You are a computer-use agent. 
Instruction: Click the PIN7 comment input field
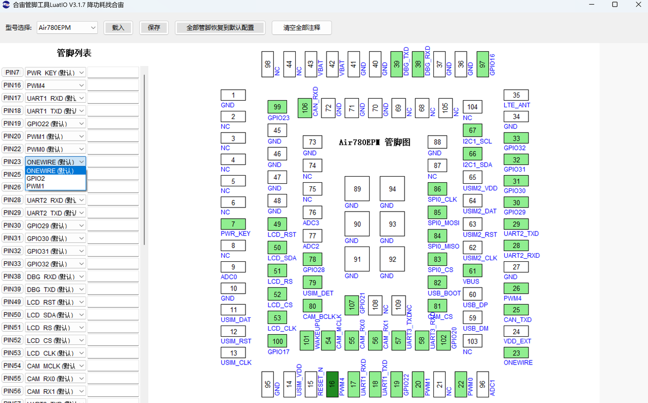pyautogui.click(x=113, y=73)
